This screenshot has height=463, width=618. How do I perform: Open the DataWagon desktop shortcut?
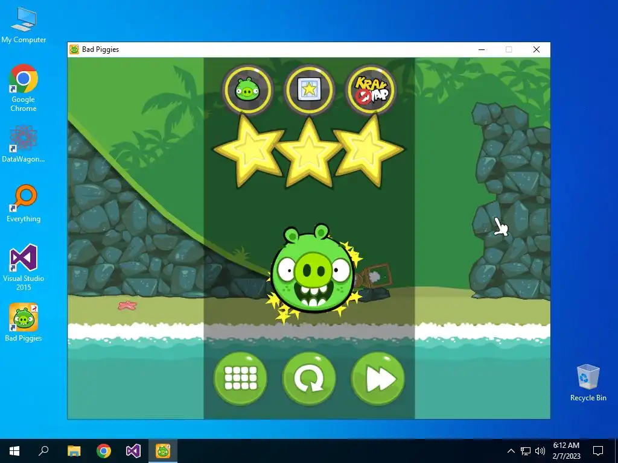coord(24,143)
